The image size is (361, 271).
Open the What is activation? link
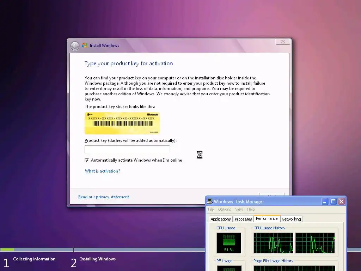[103, 171]
